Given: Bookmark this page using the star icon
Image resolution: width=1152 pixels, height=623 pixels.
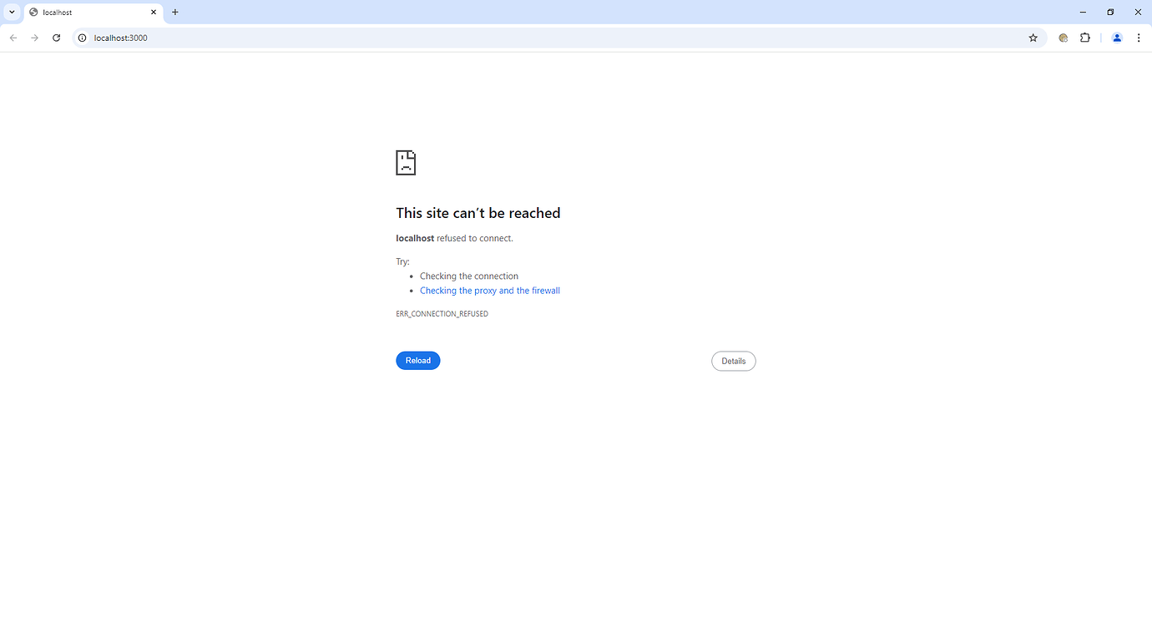Looking at the screenshot, I should pyautogui.click(x=1033, y=38).
